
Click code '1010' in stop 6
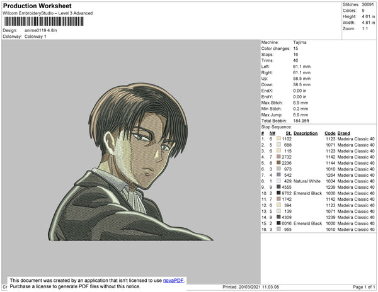[x=331, y=169]
